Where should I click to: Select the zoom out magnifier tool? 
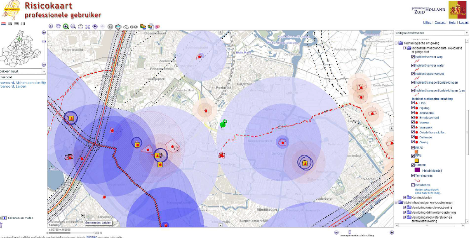coord(73,26)
